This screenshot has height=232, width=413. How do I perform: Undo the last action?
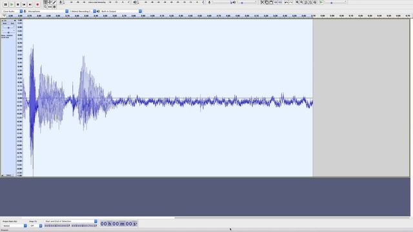[x=287, y=3]
